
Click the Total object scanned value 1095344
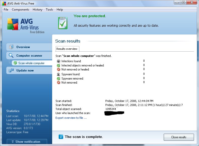[111, 109]
